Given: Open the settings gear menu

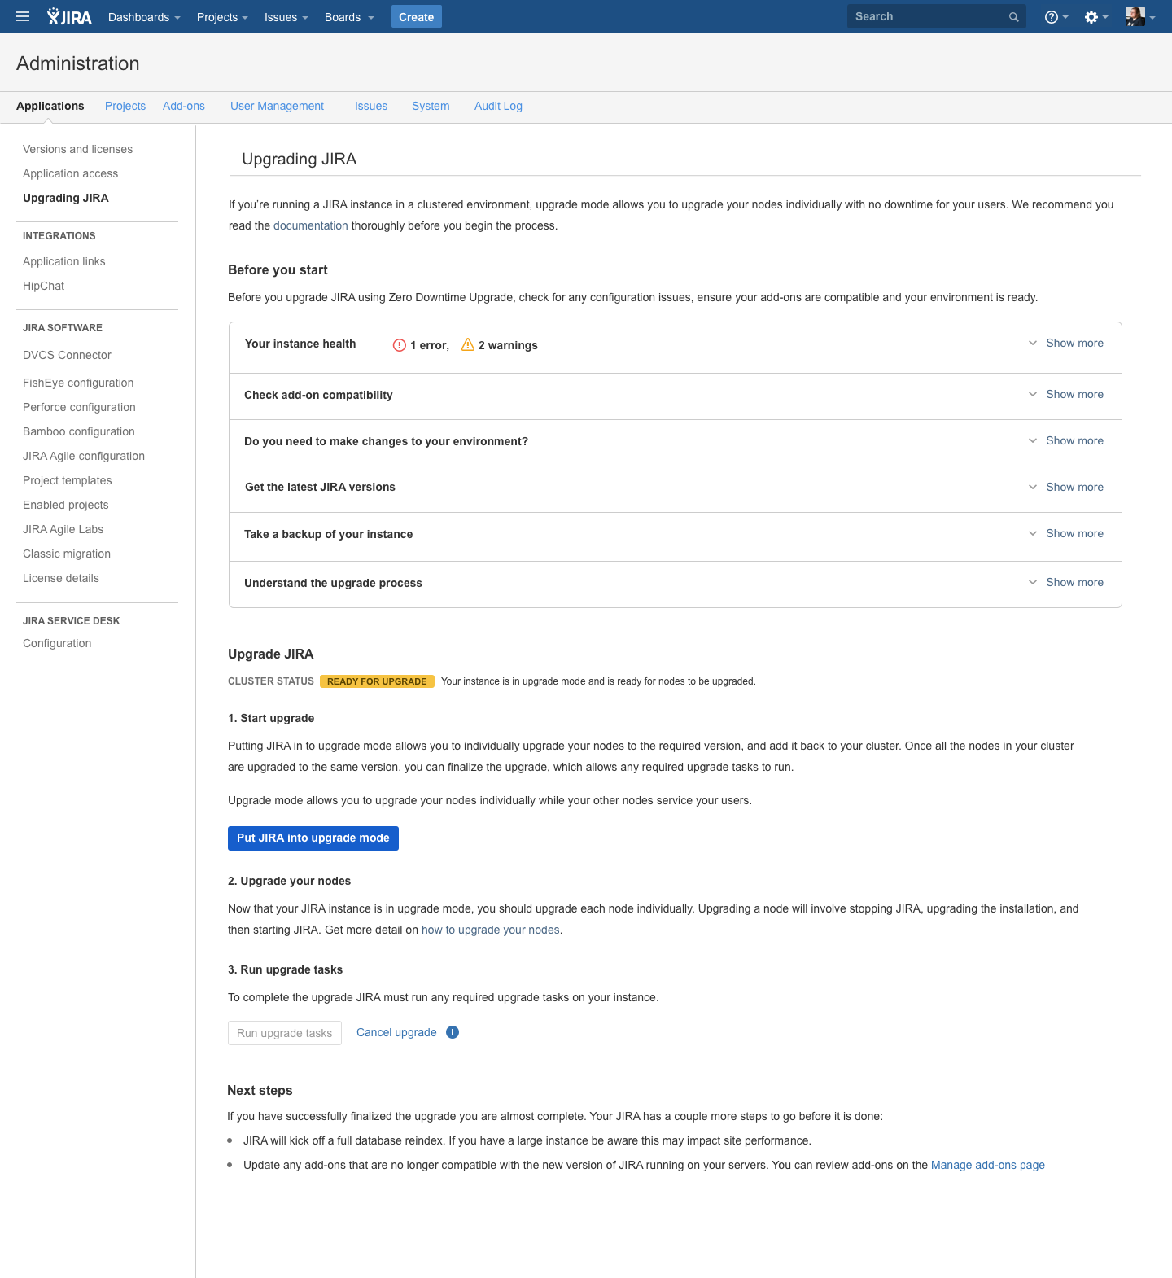Looking at the screenshot, I should click(x=1096, y=17).
